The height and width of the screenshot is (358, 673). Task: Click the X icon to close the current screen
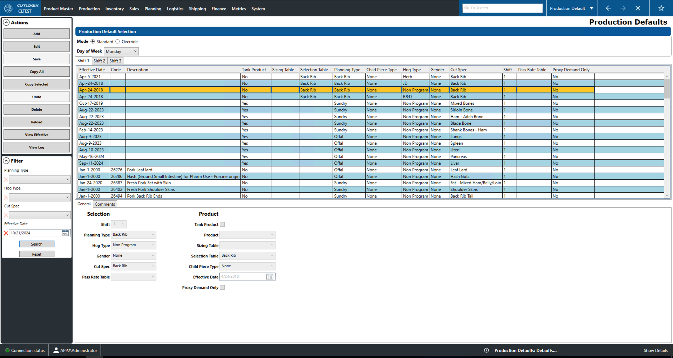638,8
